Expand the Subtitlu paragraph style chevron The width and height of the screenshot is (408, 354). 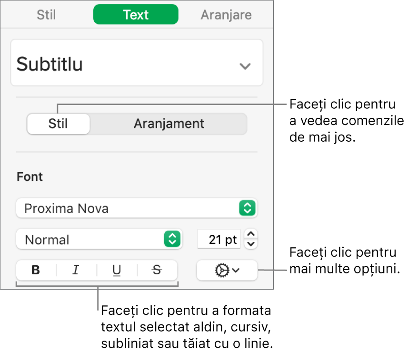[x=245, y=66]
